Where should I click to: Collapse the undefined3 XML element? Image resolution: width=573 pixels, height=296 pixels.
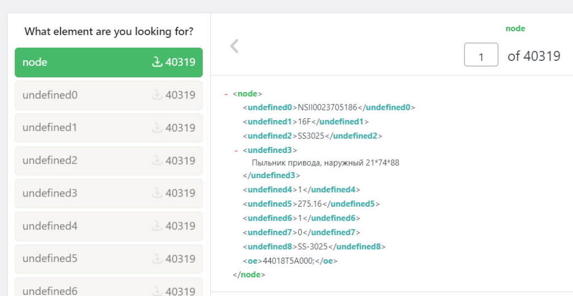(x=236, y=150)
